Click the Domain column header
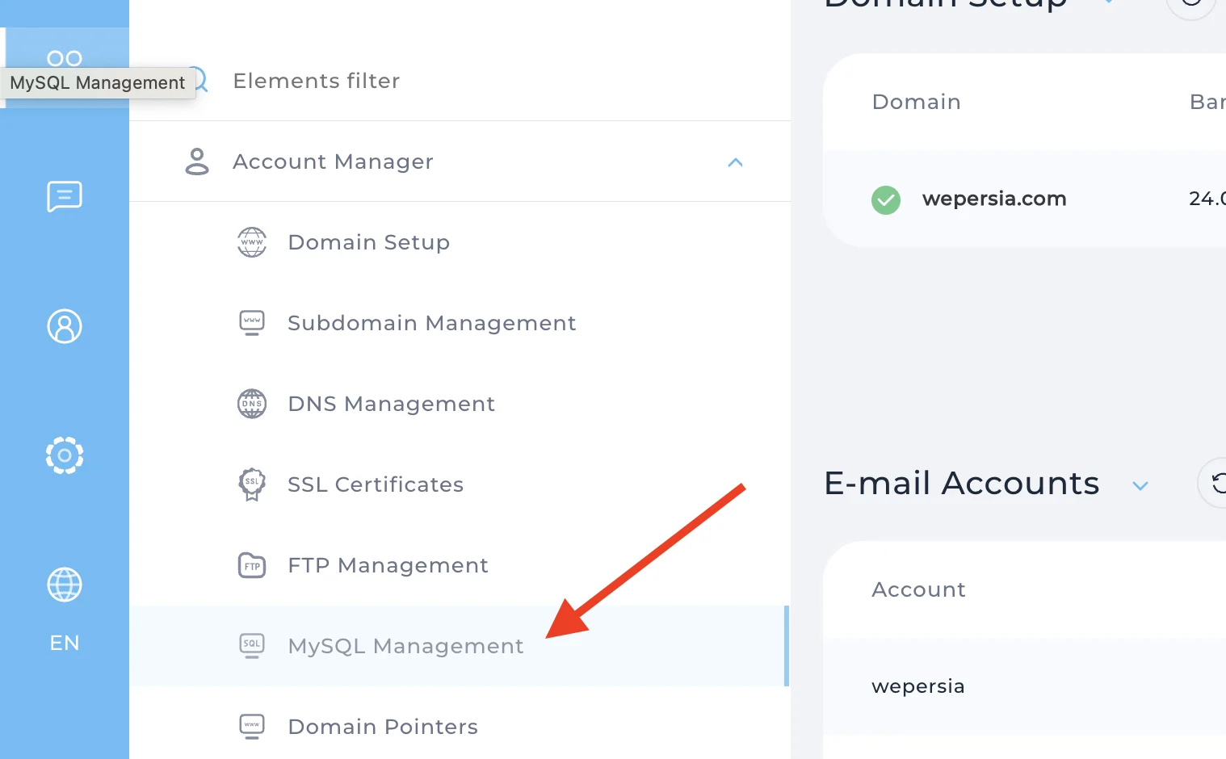The width and height of the screenshot is (1226, 759). (x=917, y=102)
